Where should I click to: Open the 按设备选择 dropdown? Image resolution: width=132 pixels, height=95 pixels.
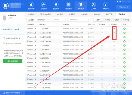click(44, 20)
